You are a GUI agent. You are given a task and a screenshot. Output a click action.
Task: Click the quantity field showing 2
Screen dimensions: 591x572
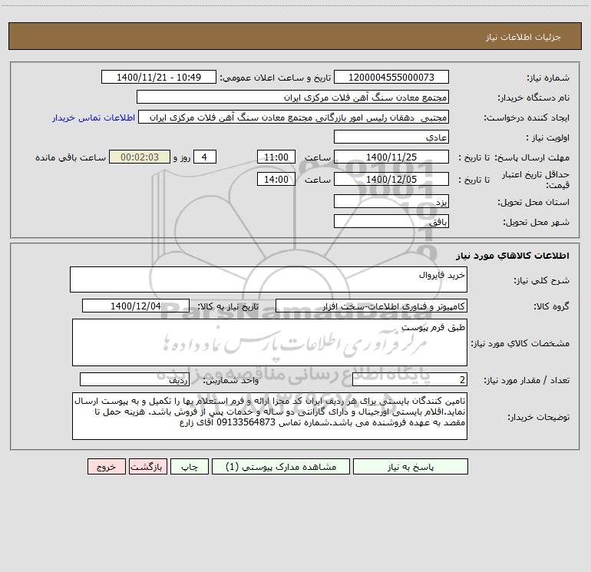point(410,380)
